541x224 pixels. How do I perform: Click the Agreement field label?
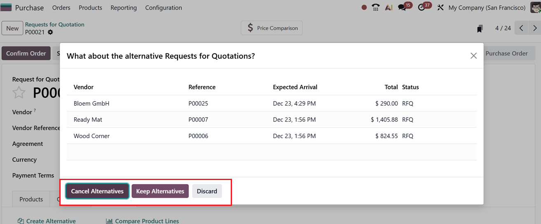28,144
